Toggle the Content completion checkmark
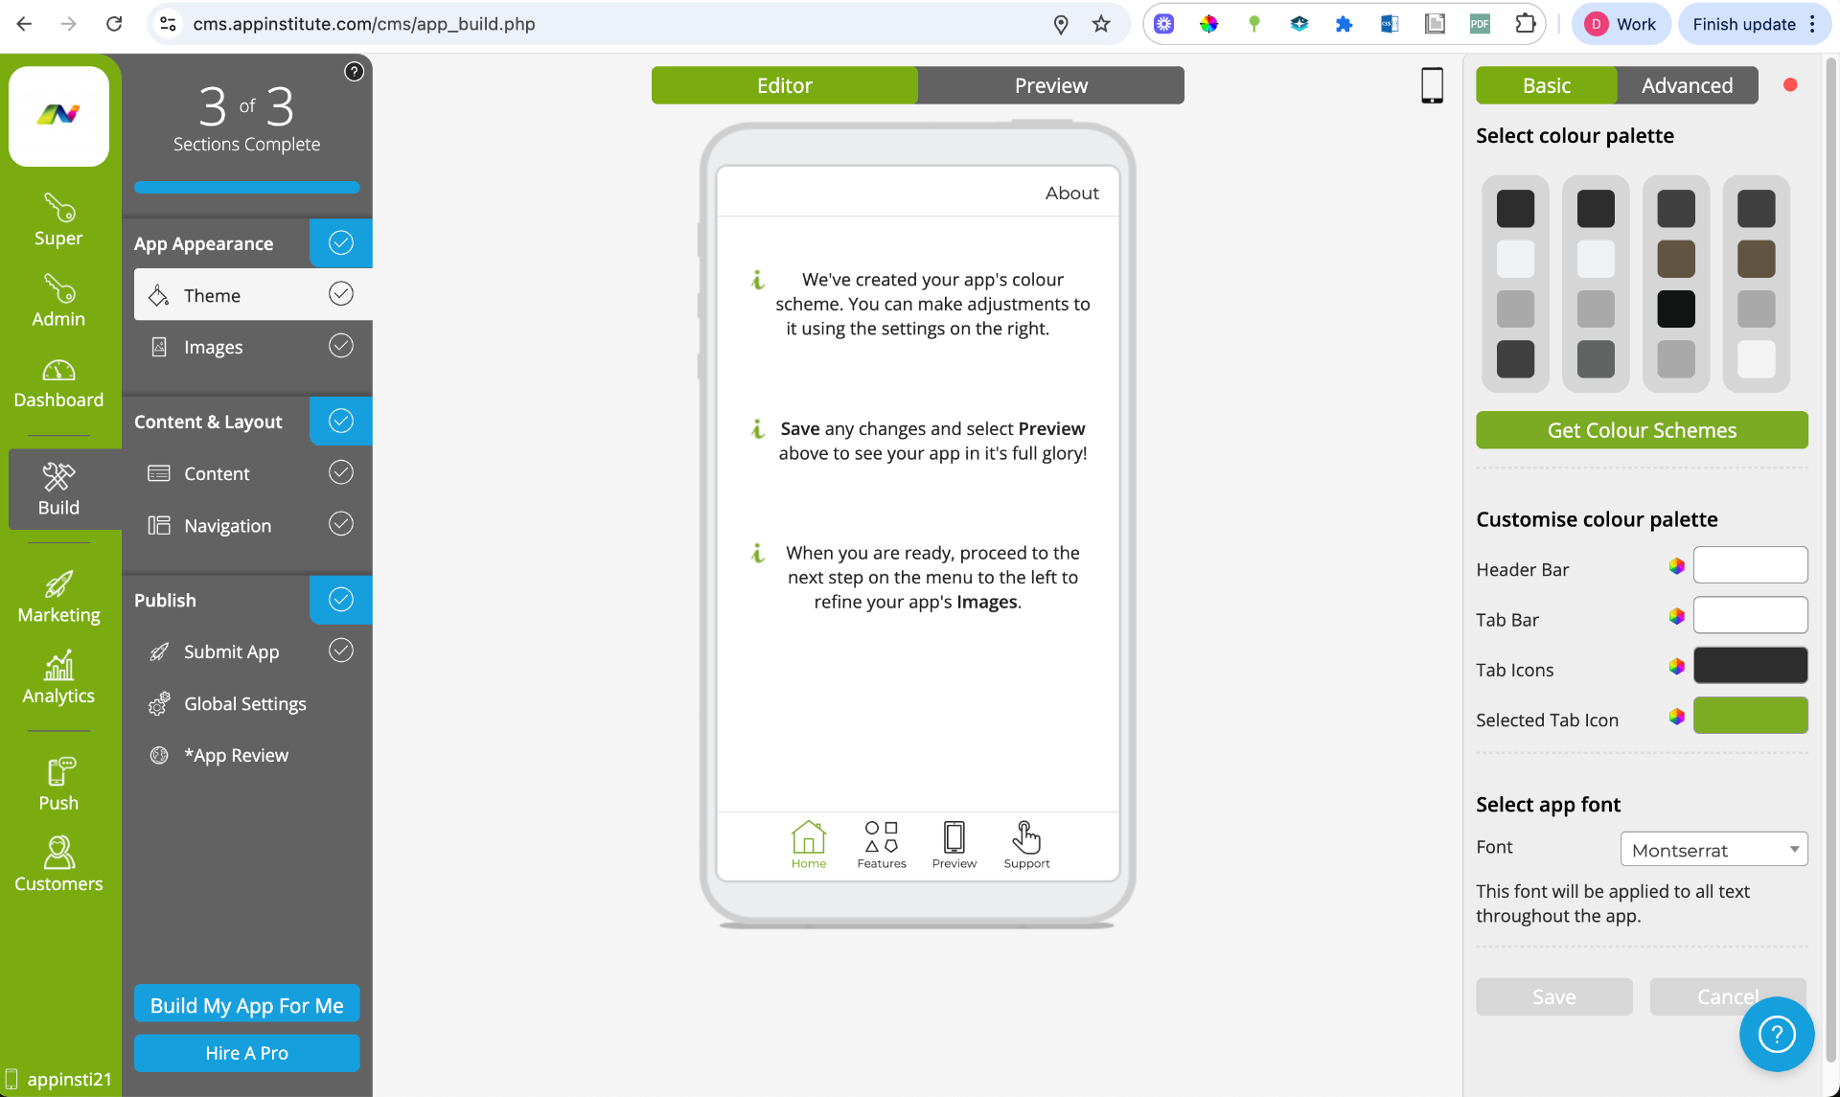The image size is (1840, 1097). [341, 471]
